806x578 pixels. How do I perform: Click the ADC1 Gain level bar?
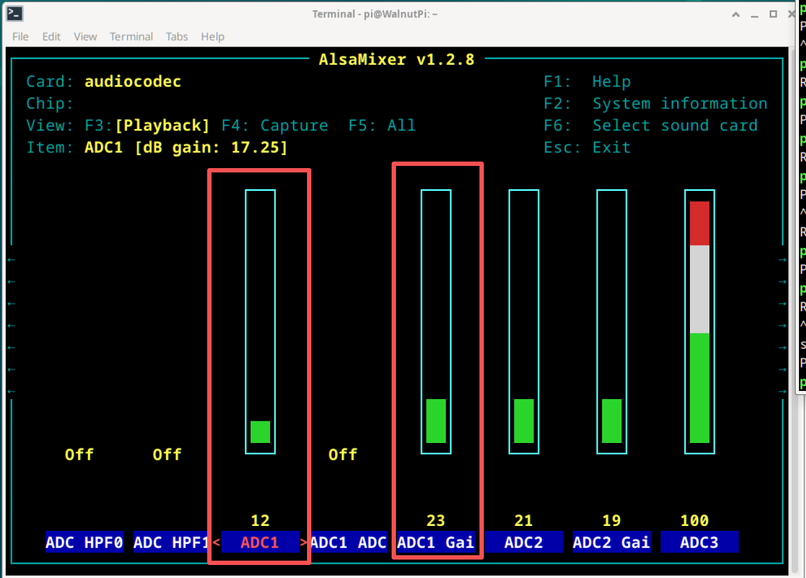coord(436,322)
